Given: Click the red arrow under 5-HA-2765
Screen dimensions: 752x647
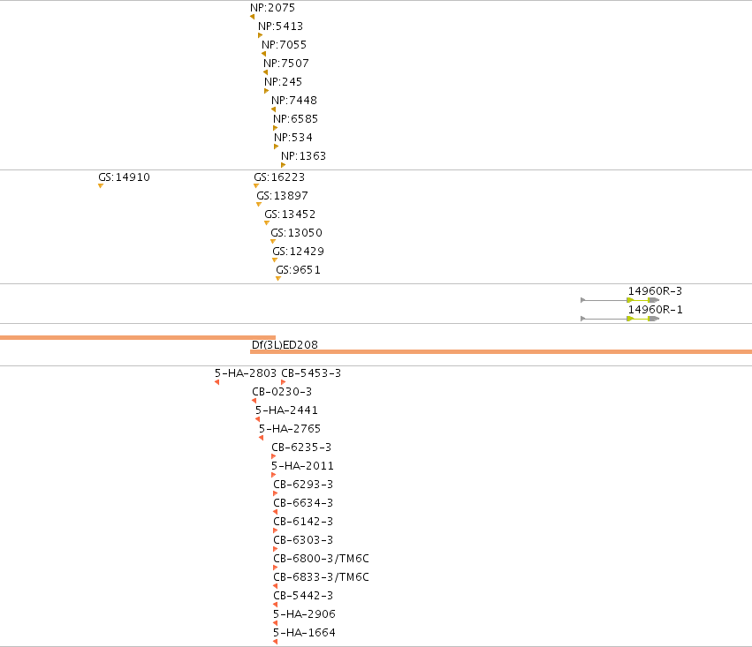Looking at the screenshot, I should pos(261,438).
